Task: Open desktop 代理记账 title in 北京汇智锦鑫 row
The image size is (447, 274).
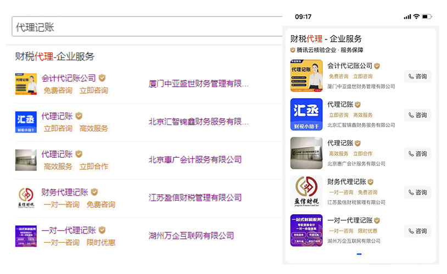Action: pos(57,116)
